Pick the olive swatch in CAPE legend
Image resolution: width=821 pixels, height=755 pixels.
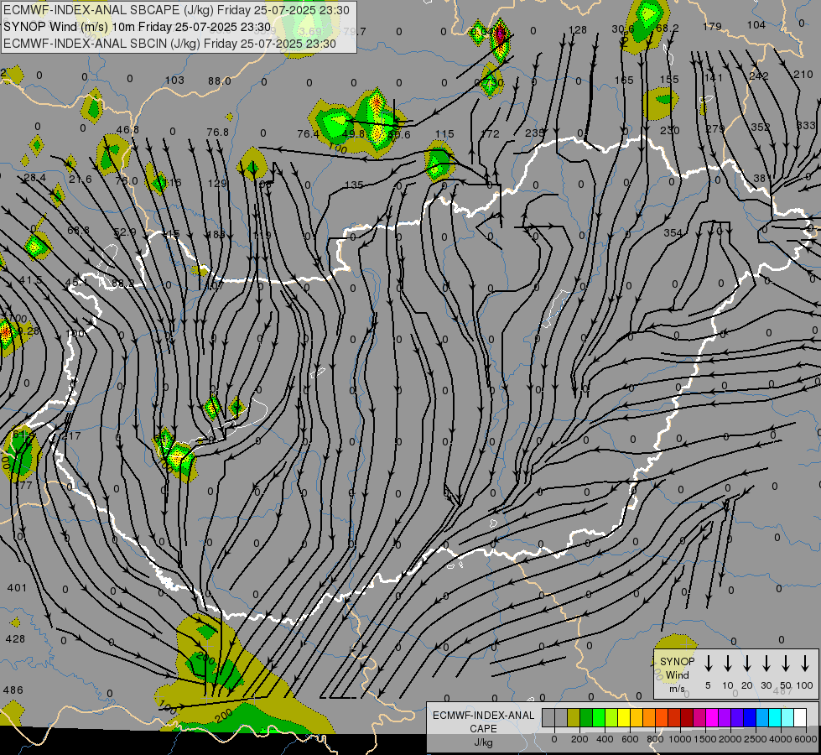click(574, 718)
